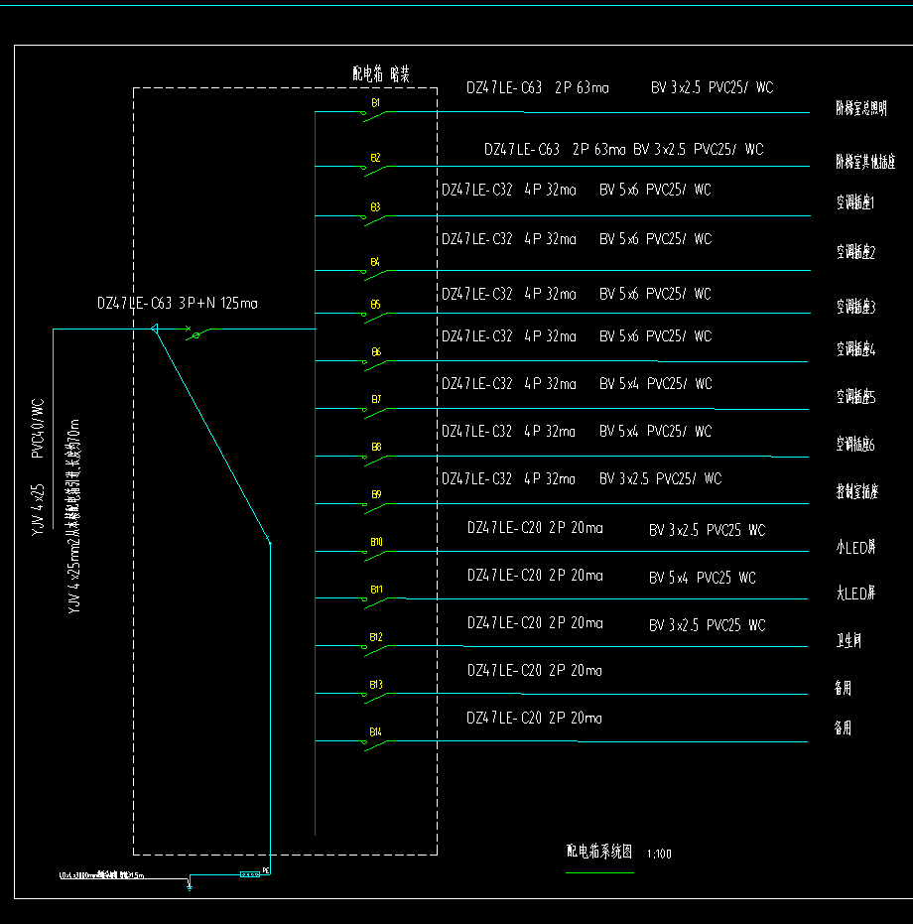Click the "配电箱 暗装" title text
Image resolution: width=913 pixels, height=924 pixels.
click(x=381, y=74)
